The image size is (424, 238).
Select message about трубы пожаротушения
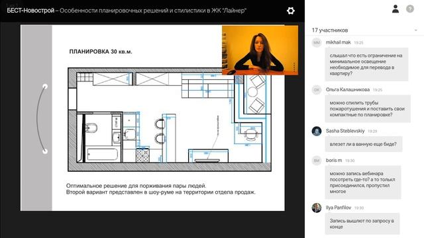pos(368,108)
